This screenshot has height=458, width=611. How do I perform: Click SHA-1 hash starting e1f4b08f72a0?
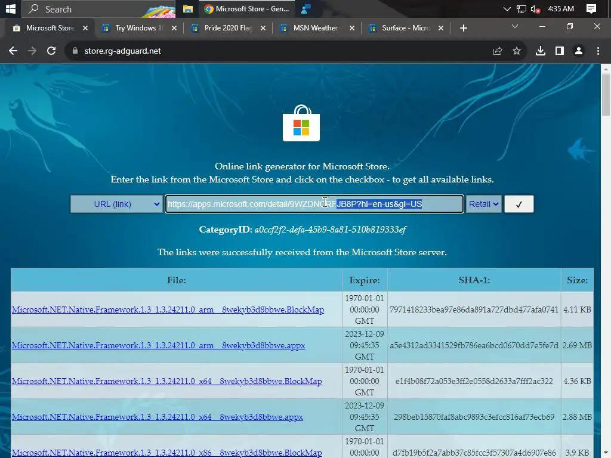click(x=474, y=381)
